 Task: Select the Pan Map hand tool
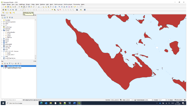[19, 7]
